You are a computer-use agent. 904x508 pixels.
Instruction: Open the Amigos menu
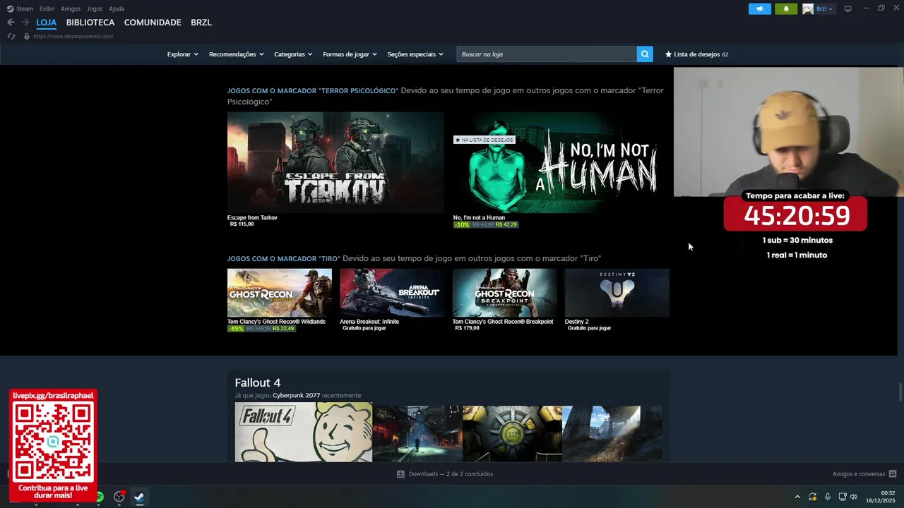point(71,9)
